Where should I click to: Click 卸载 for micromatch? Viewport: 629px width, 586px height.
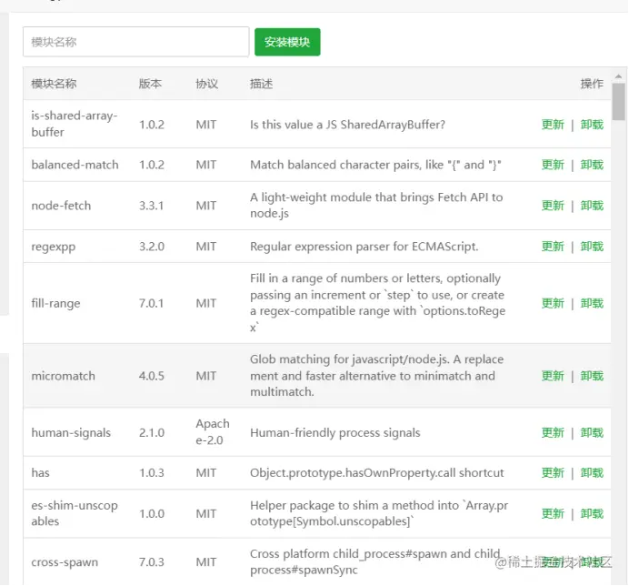click(592, 376)
